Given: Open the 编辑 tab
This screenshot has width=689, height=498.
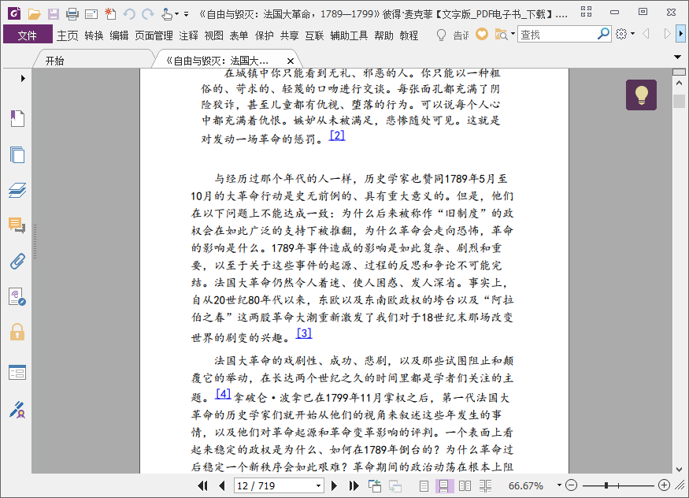Looking at the screenshot, I should pos(119,35).
